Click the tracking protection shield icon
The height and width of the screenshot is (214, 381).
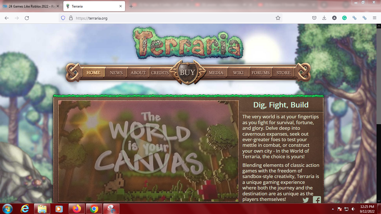click(63, 18)
